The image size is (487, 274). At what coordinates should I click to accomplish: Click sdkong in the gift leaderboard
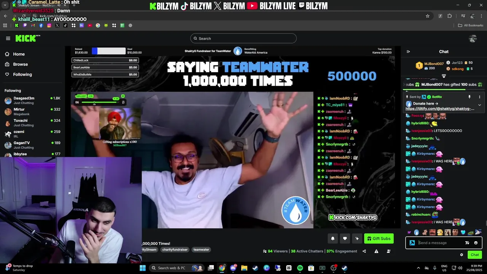(x=460, y=69)
